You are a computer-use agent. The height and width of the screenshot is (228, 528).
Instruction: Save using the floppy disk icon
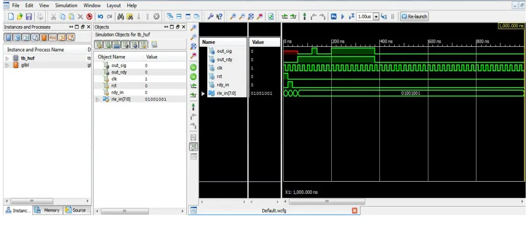tap(28, 17)
